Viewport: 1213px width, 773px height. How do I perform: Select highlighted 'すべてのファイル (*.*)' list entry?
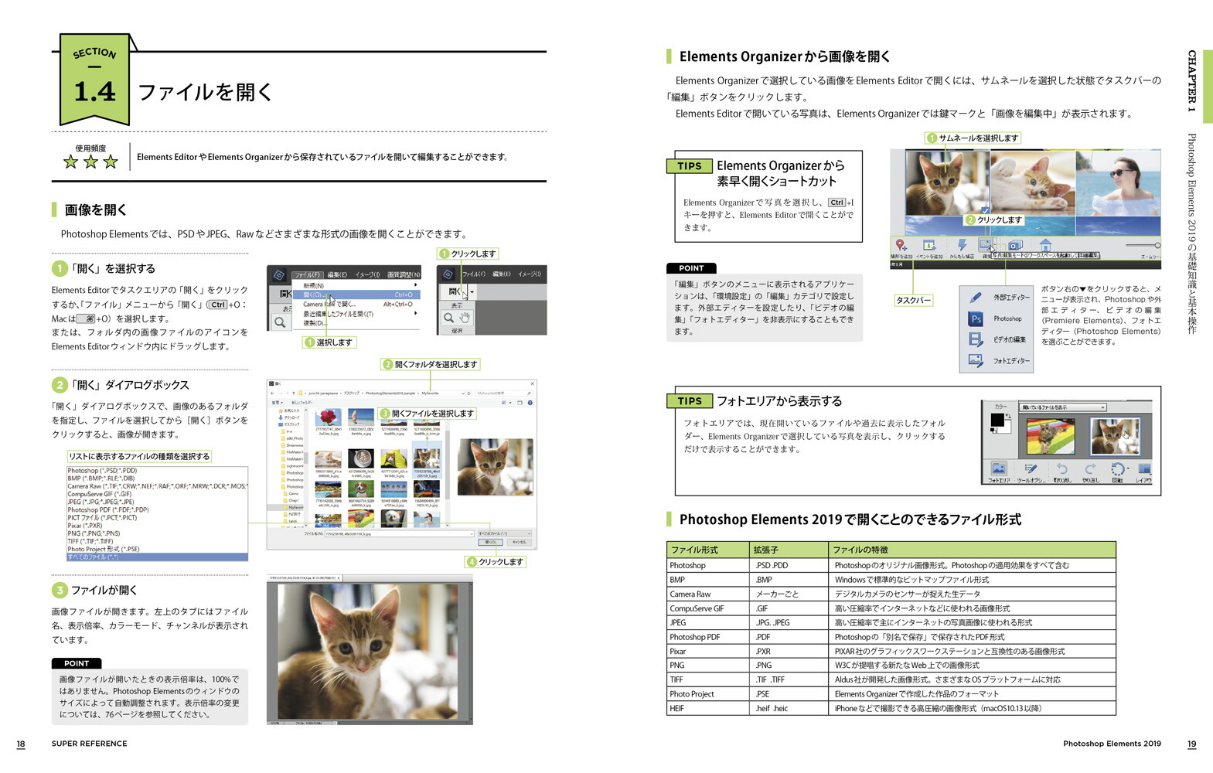coord(157,557)
